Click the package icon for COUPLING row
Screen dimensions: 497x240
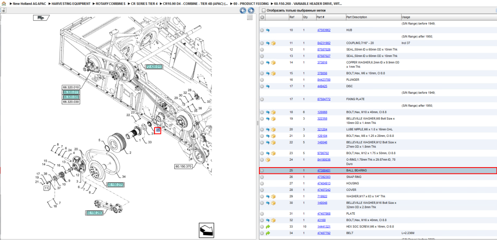[273, 43]
